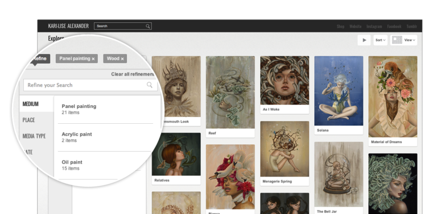Open the Solana artwork thumbnail
The width and height of the screenshot is (437, 214).
[339, 91]
